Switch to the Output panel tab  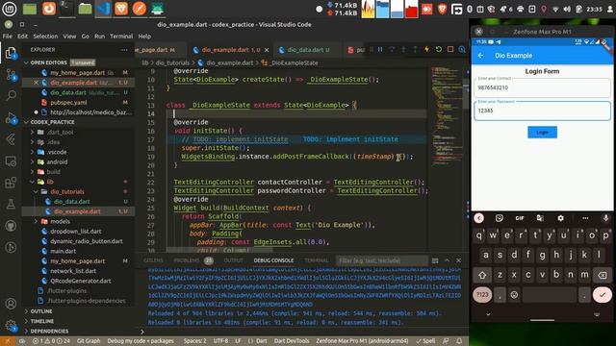[233, 260]
